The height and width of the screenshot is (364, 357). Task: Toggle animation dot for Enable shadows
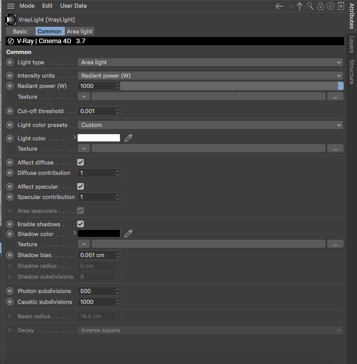pos(10,224)
